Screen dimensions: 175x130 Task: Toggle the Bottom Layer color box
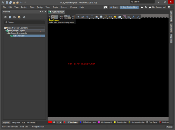(80, 122)
